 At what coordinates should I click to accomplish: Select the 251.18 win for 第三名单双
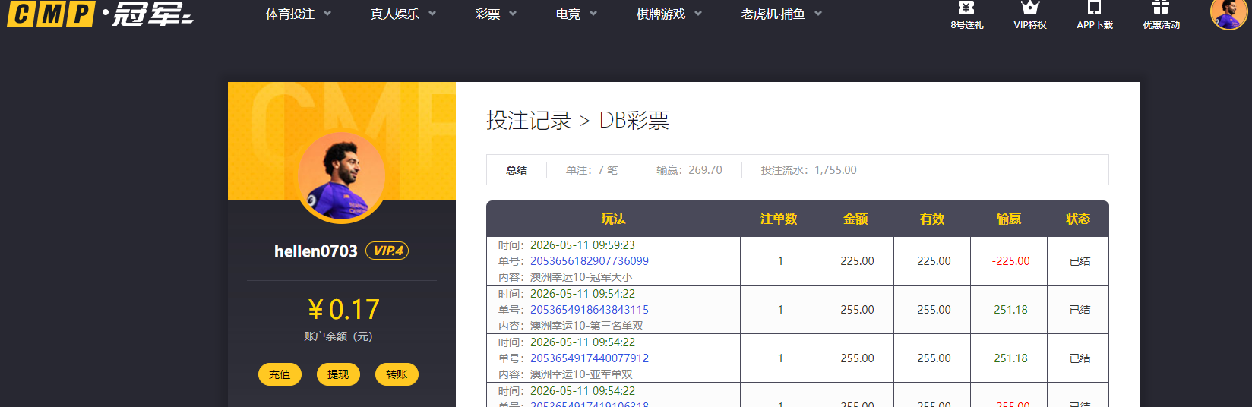point(1010,310)
